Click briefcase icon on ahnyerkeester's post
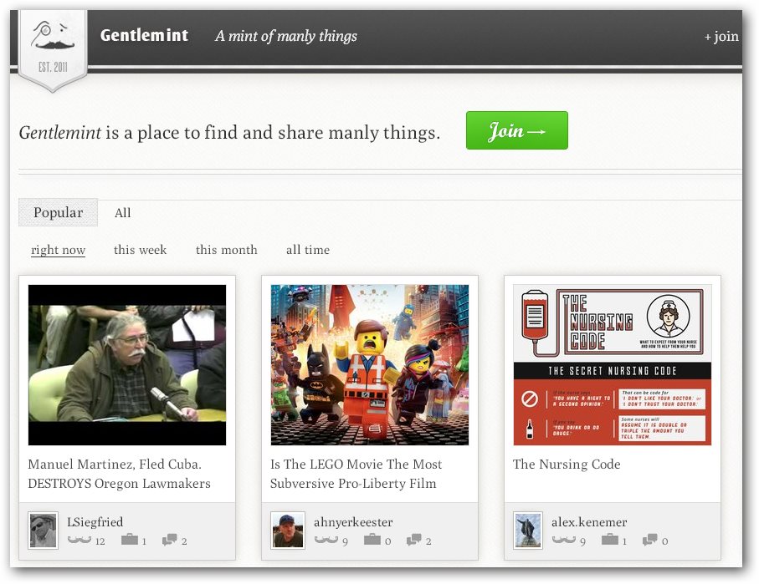 [x=372, y=539]
